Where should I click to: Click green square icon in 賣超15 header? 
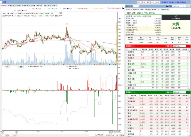click(187, 92)
